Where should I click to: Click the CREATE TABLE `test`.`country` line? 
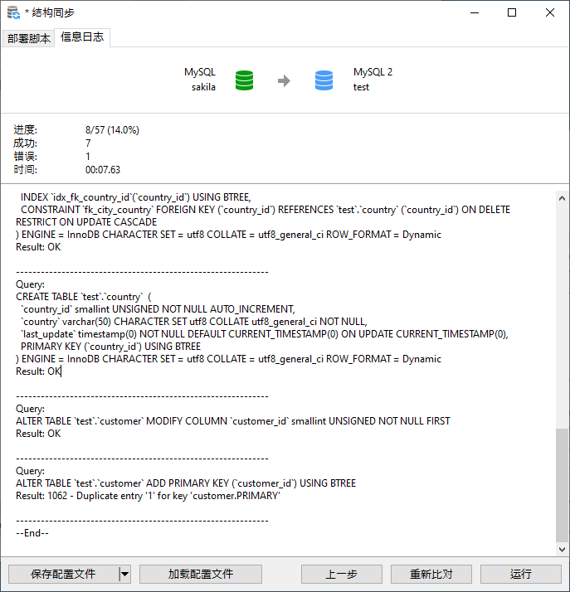click(x=84, y=297)
